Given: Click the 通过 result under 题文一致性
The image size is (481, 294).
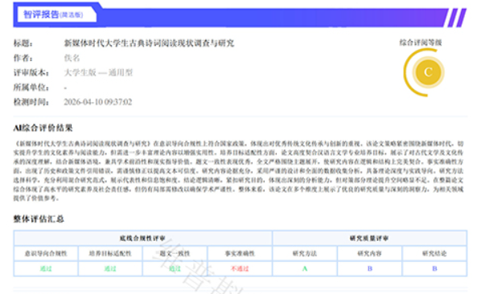Looking at the screenshot, I should tap(175, 268).
